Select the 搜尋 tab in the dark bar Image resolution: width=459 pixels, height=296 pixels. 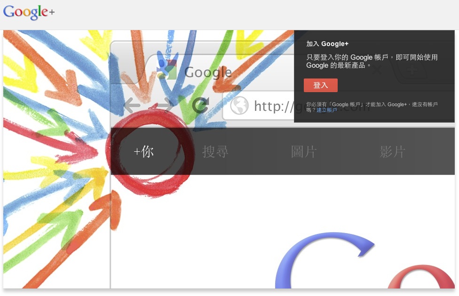[x=215, y=151]
